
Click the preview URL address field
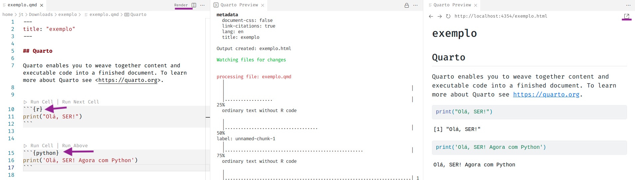click(501, 16)
